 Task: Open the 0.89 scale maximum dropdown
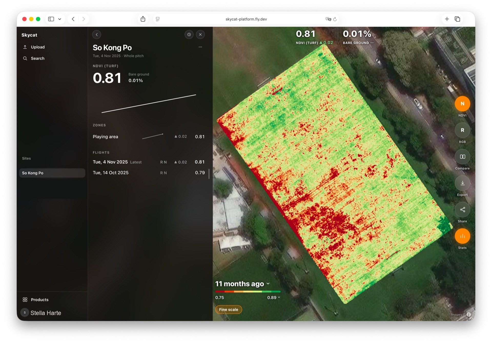click(x=274, y=298)
